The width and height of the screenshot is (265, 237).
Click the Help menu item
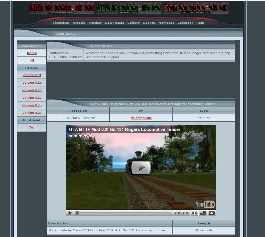[x=200, y=23]
